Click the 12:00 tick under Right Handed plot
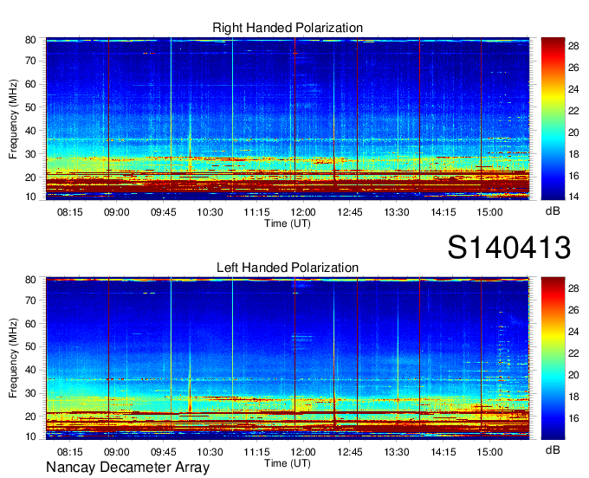Image resolution: width=589 pixels, height=478 pixels. coord(303,212)
